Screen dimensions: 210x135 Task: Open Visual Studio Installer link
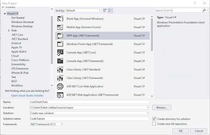click(28, 95)
